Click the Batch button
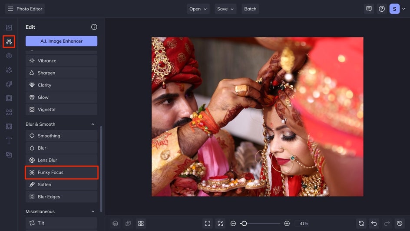 click(x=250, y=9)
